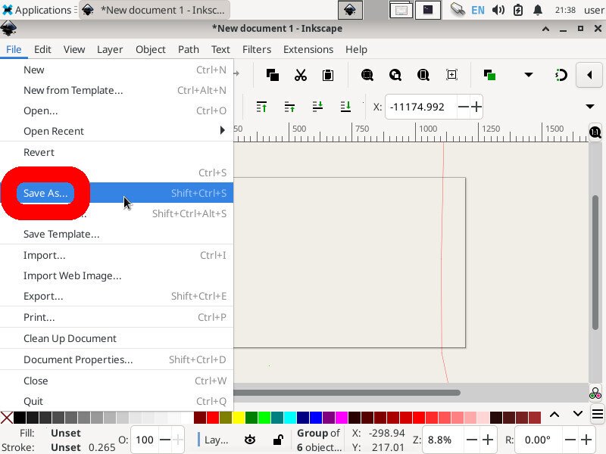Screen dimensions: 606x454
Task: Choose Import Web Image... entry
Action: click(x=117, y=275)
